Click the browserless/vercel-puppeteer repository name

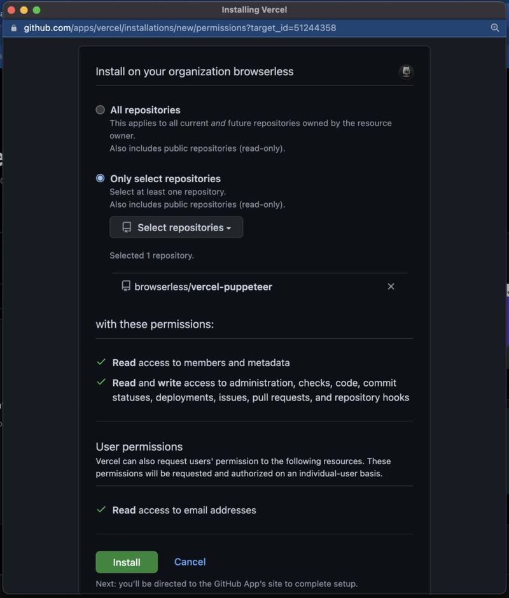[x=203, y=287]
